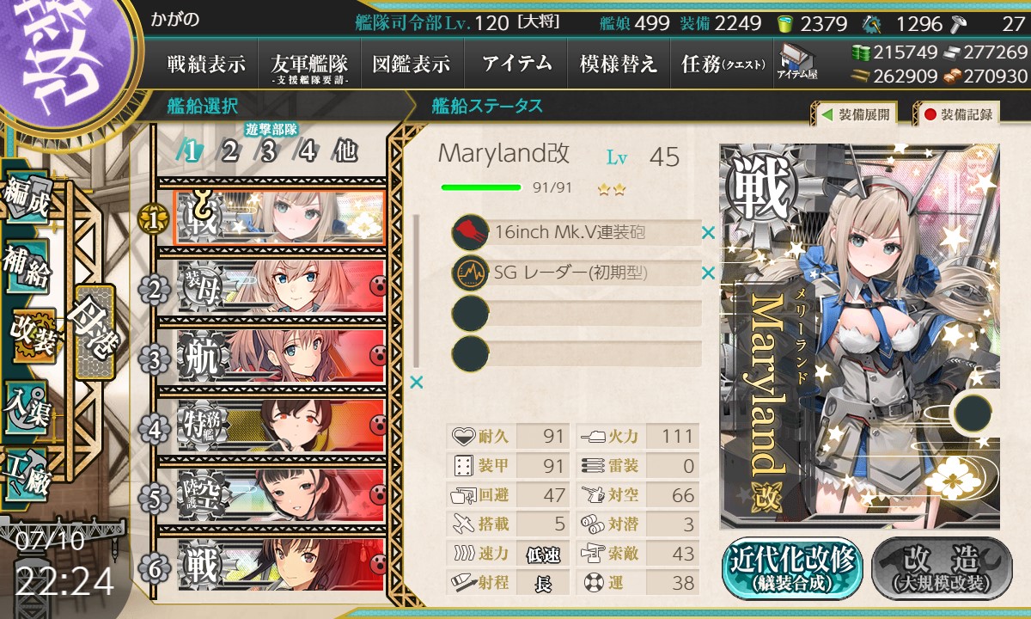Viewport: 1031px width, 619px height.
Task: Select the 編成 fleet composition sidebar icon
Action: point(26,201)
